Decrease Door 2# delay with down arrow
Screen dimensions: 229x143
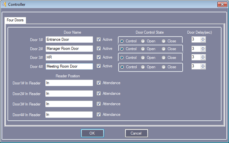(x=203, y=50)
